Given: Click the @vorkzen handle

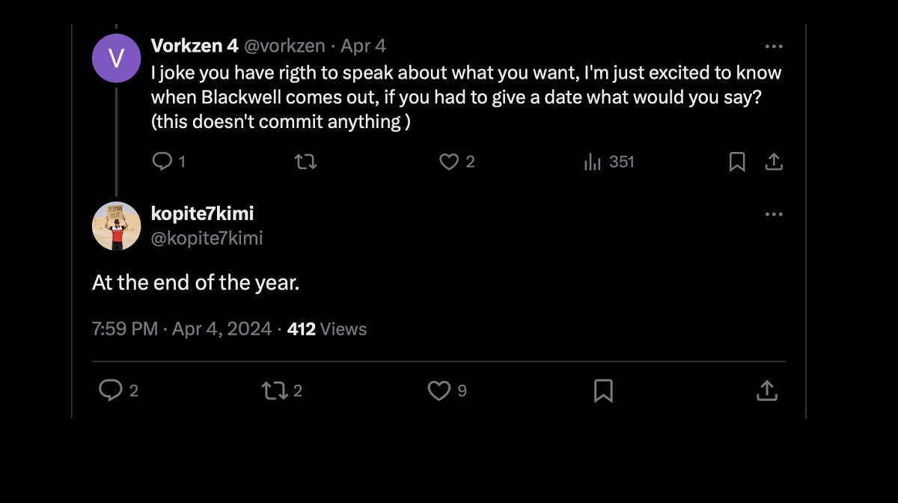Looking at the screenshot, I should pyautogui.click(x=285, y=46).
